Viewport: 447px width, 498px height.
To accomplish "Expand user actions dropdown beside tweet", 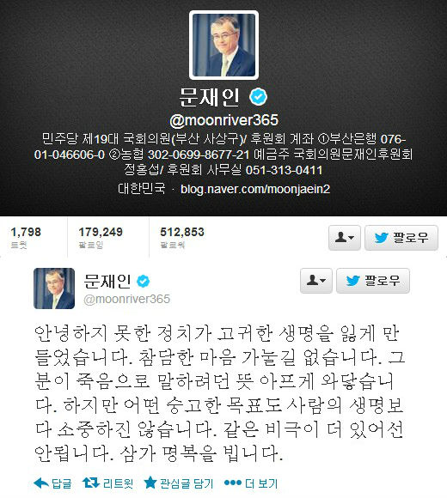I will point(316,281).
